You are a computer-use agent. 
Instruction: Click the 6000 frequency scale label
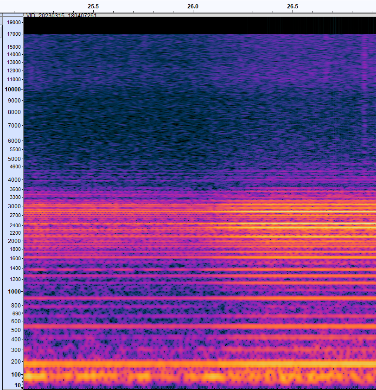coord(15,141)
